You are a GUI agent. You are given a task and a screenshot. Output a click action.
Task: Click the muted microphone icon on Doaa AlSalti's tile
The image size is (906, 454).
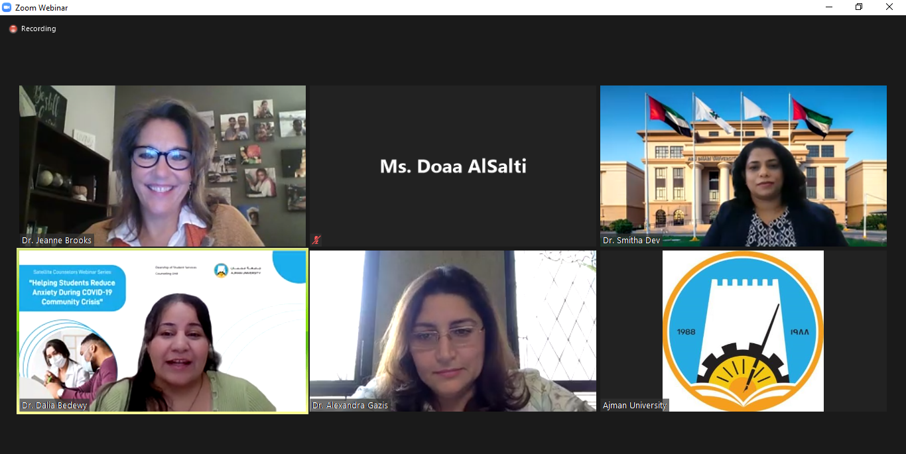316,240
